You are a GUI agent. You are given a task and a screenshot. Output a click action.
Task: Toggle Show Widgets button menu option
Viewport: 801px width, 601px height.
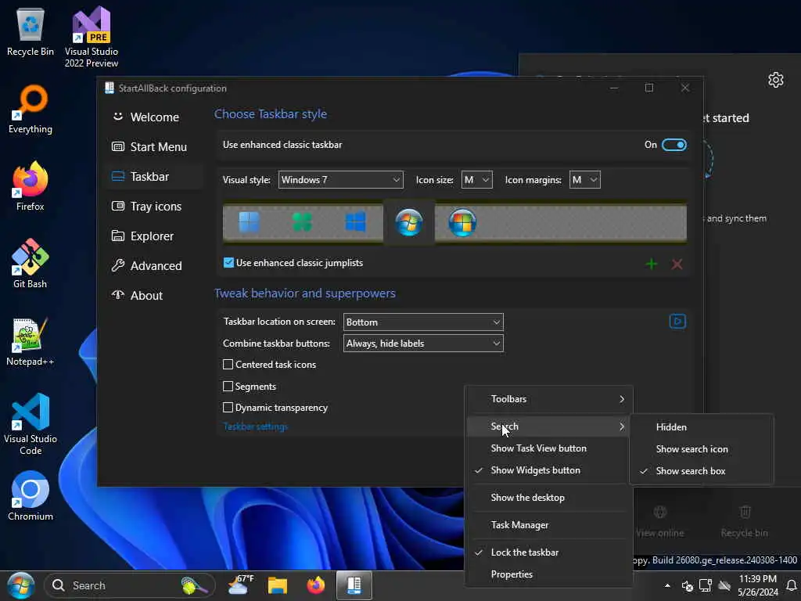click(x=549, y=470)
